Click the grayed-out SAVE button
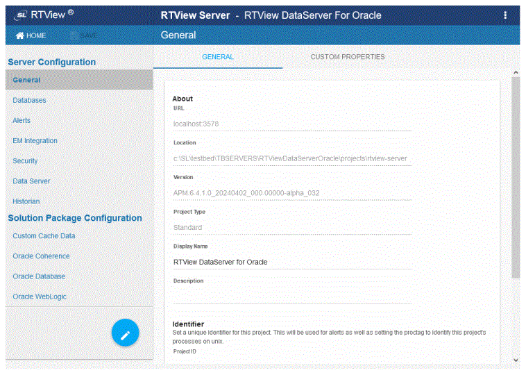526x375 pixels. coord(84,35)
